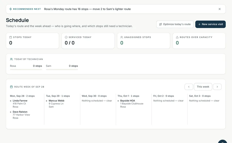Click status dot beside Linda Farrow

click(11, 101)
